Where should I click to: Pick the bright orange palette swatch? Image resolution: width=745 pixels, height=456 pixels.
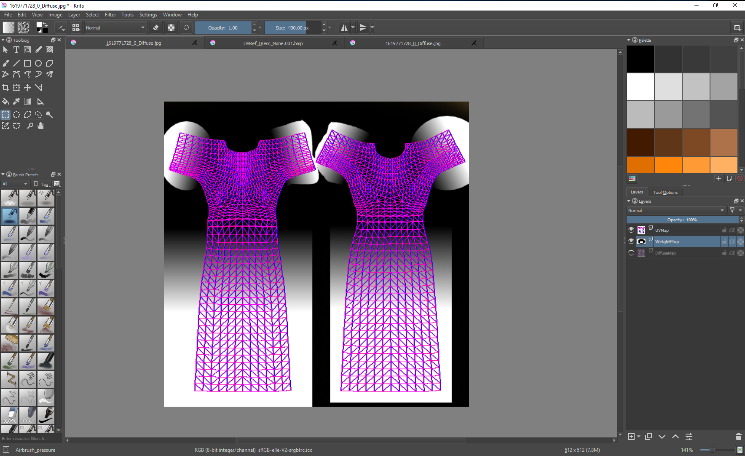click(668, 165)
